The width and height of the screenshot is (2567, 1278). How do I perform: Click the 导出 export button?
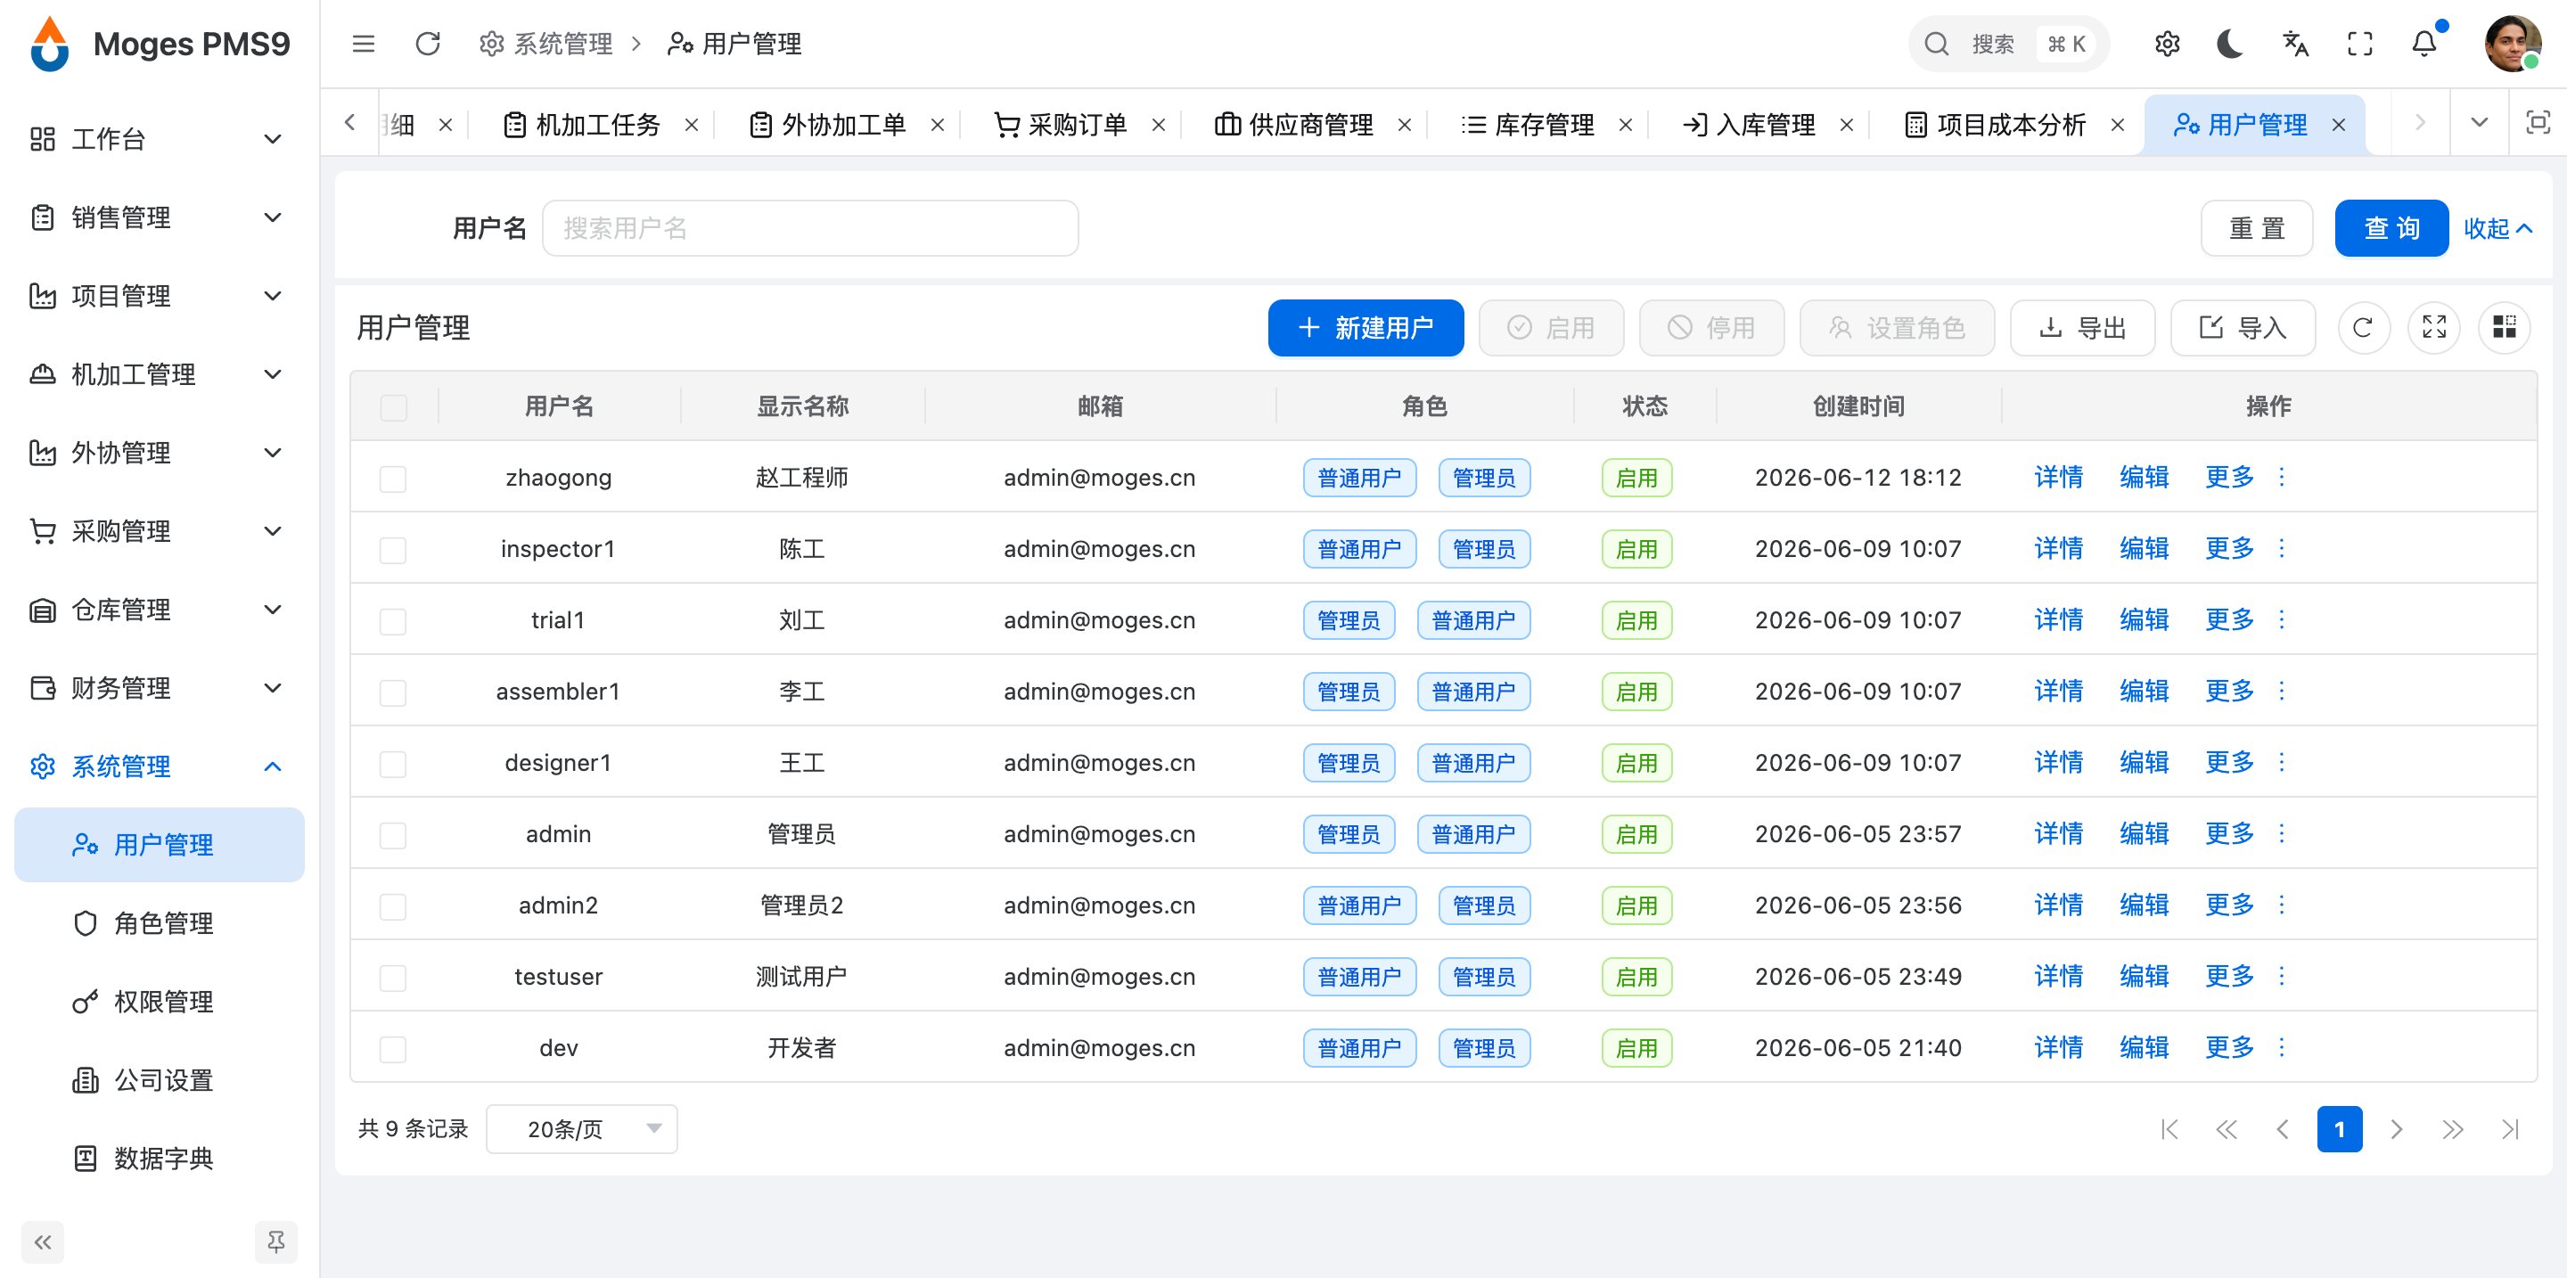coord(2082,328)
